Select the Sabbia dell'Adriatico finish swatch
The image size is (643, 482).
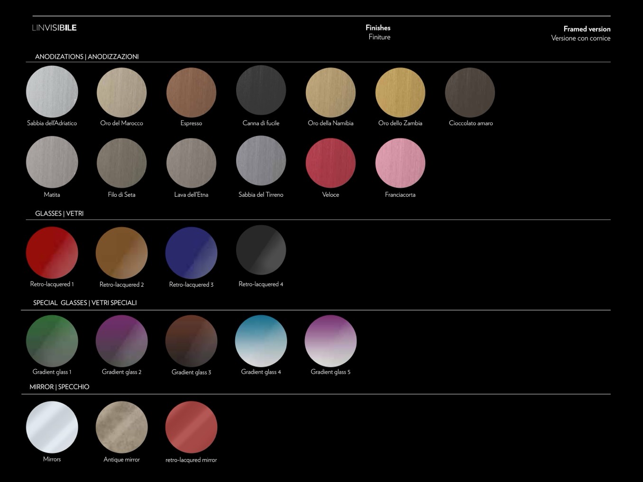pos(52,92)
